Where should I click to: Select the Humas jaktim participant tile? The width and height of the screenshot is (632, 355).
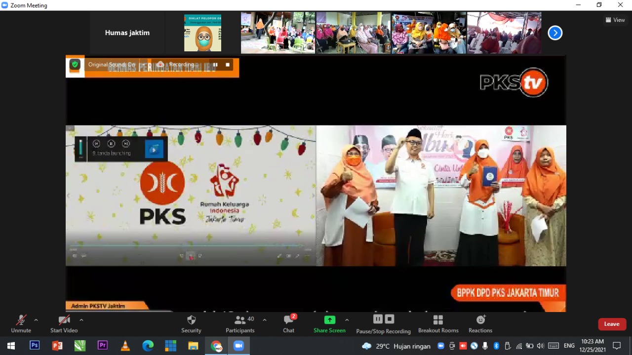click(x=127, y=33)
